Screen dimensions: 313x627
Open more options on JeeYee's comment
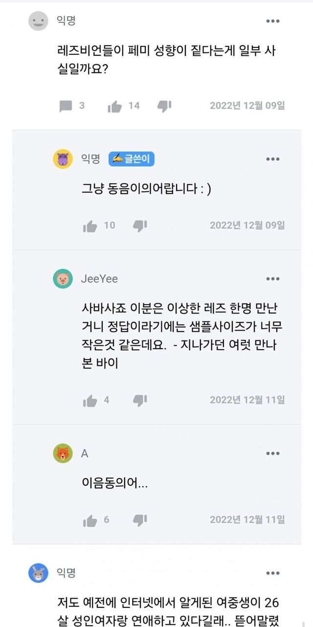[x=272, y=279]
